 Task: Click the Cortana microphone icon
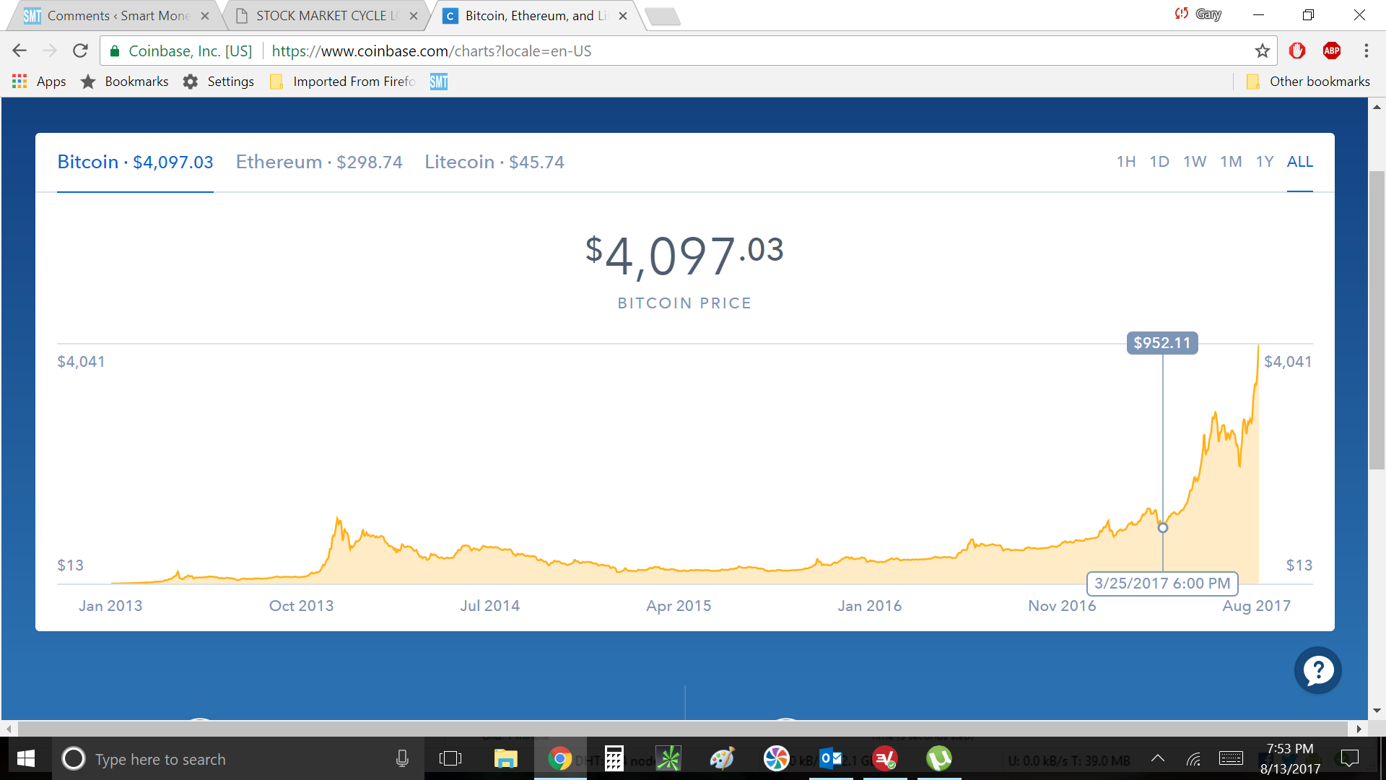coord(403,758)
